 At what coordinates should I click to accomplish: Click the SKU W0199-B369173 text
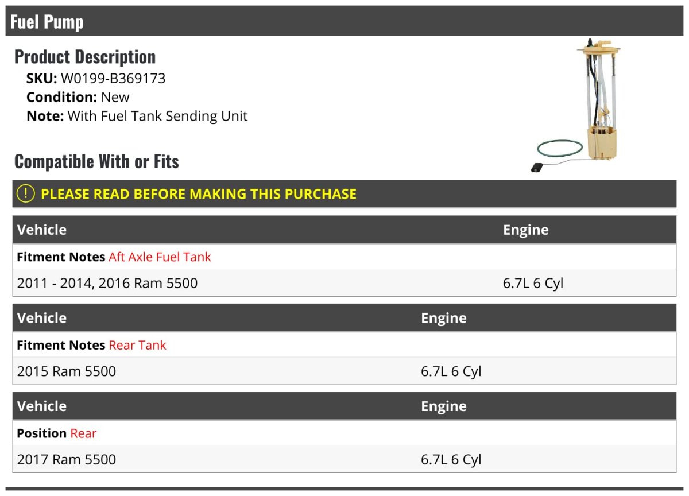tap(96, 78)
